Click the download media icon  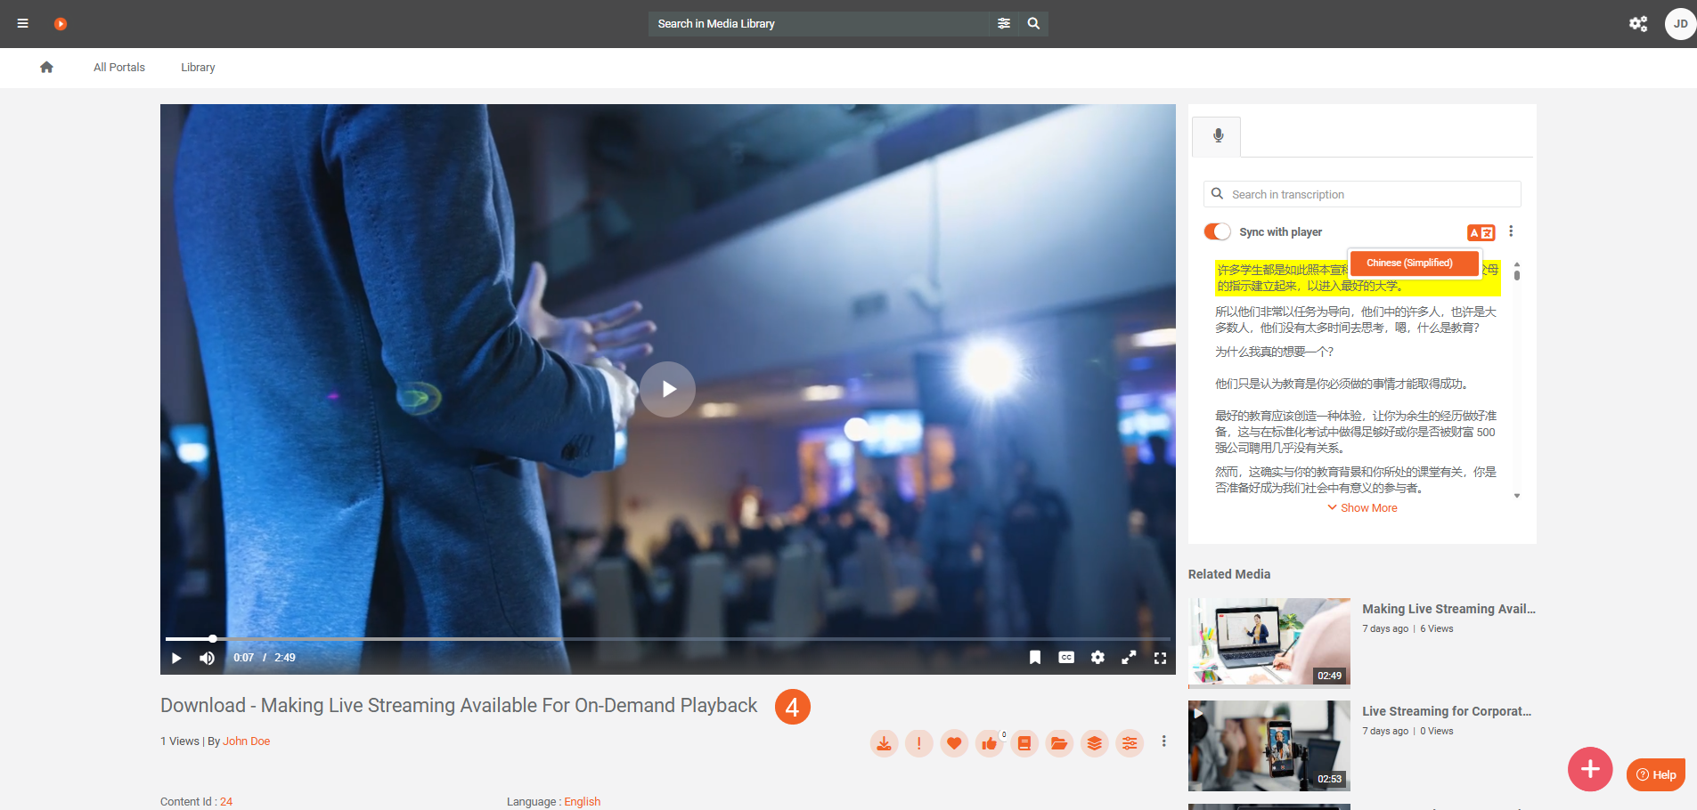[884, 743]
